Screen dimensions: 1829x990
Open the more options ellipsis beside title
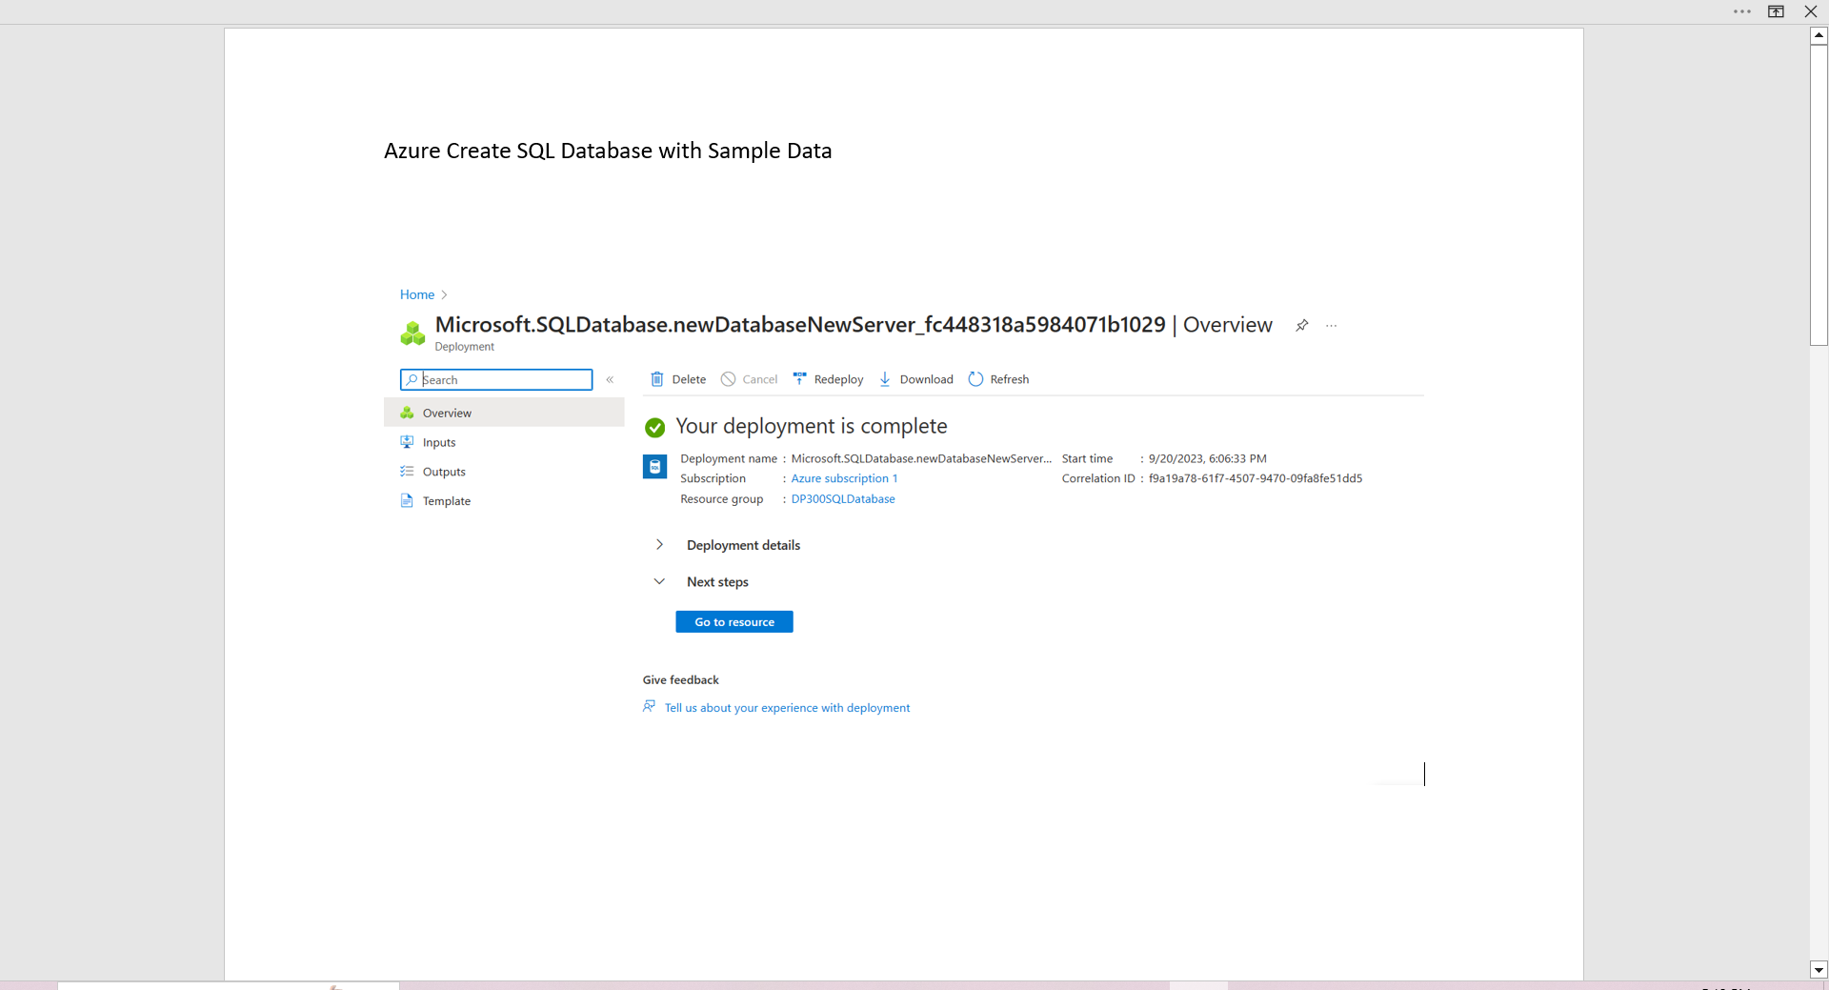1331,326
